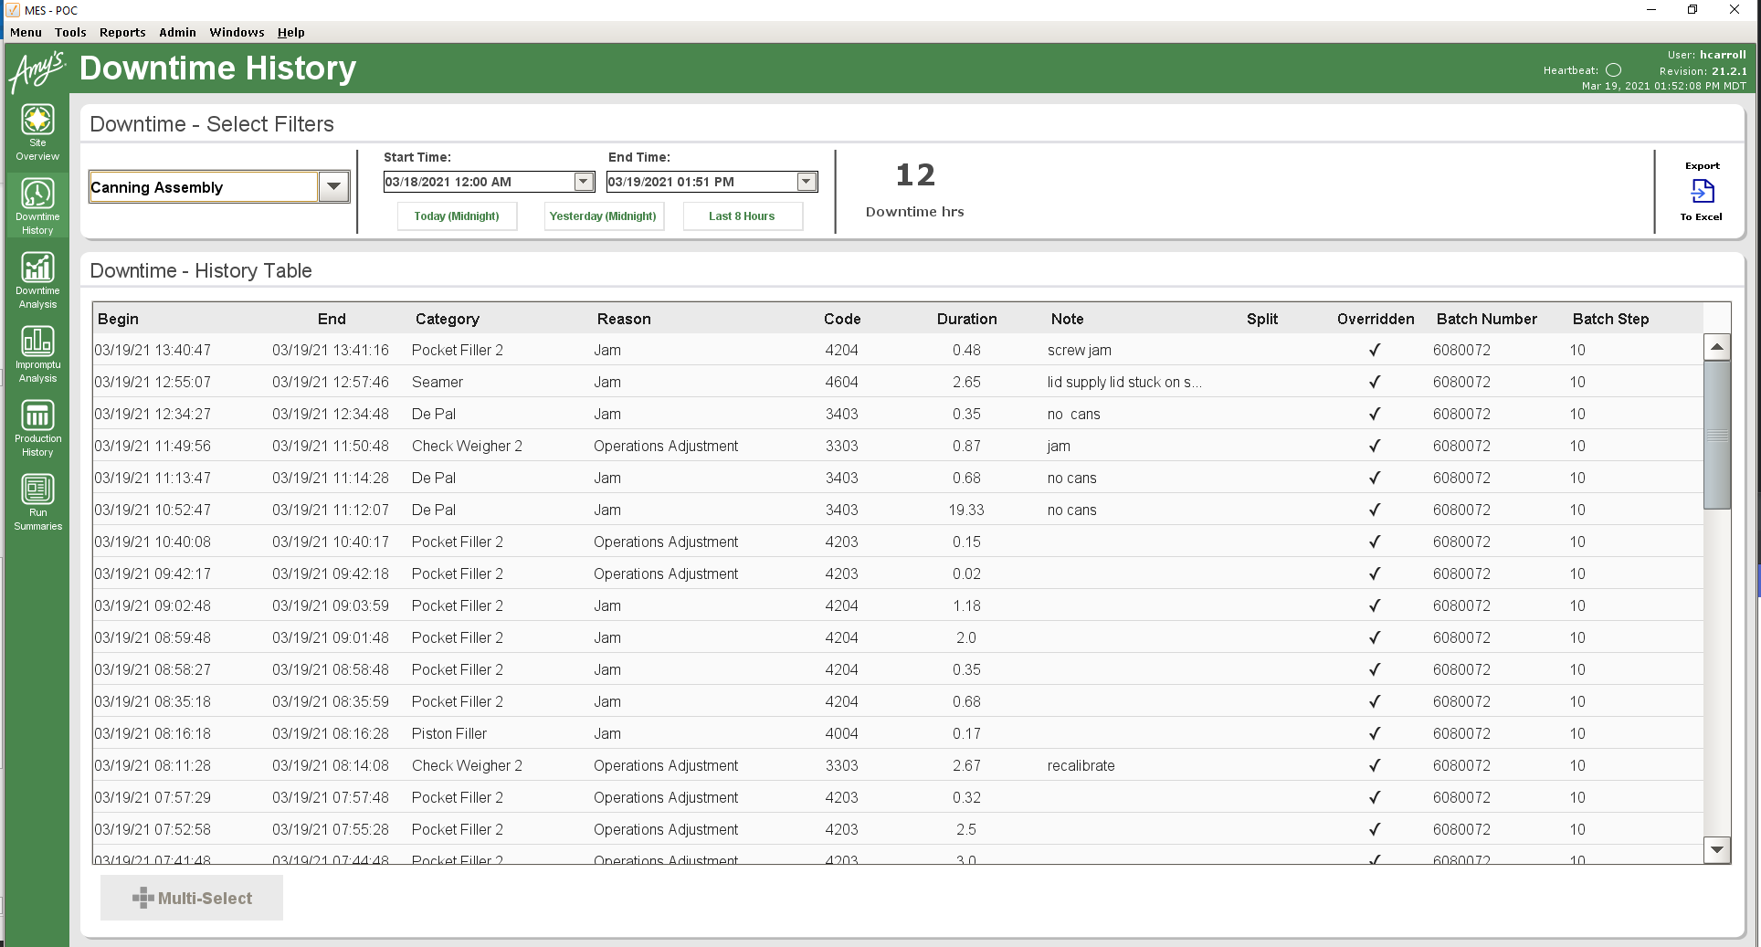Sort by the Begin column header
The width and height of the screenshot is (1761, 947).
tap(119, 319)
